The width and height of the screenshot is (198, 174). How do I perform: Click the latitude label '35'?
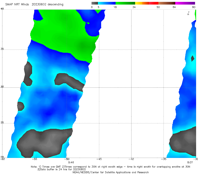pyautogui.click(x=2, y=49)
